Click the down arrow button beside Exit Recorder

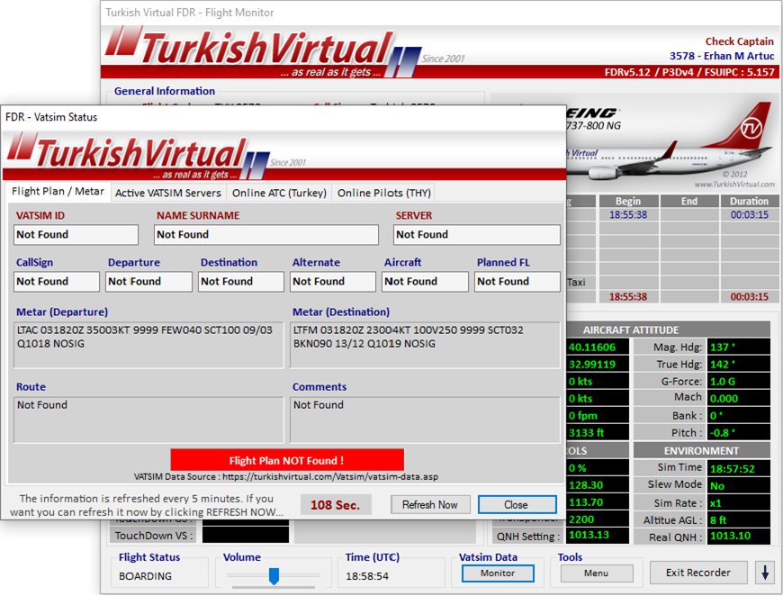pos(764,573)
